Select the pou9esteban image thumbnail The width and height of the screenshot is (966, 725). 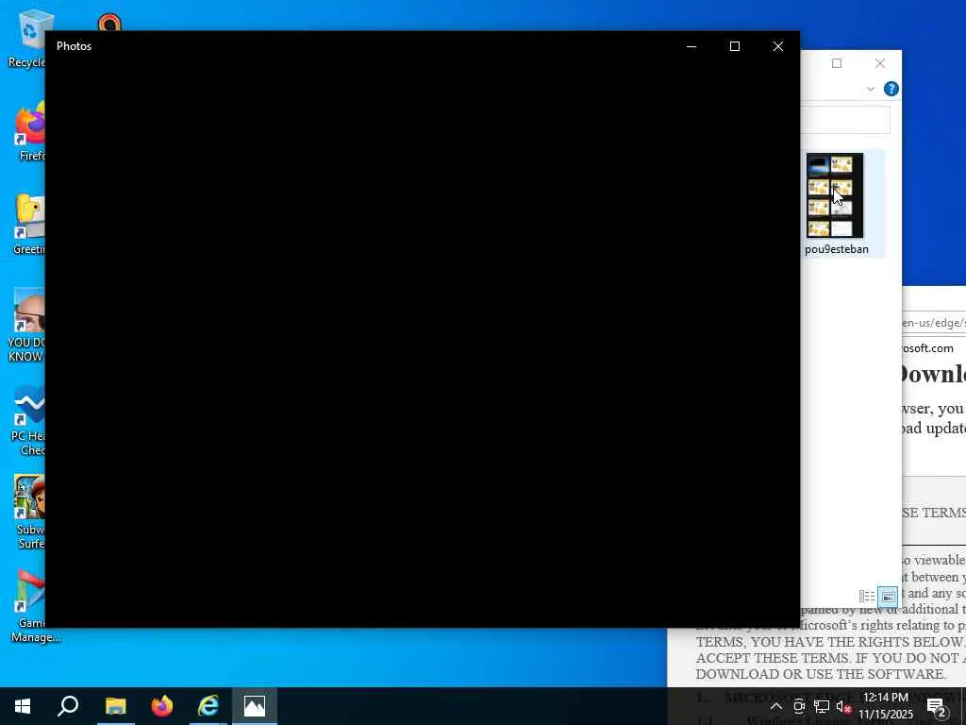pos(835,195)
